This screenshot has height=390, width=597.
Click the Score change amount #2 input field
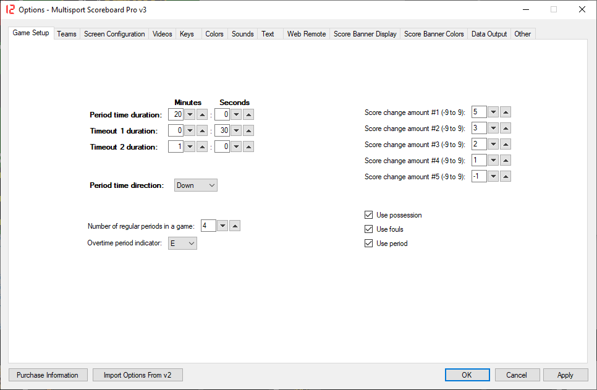(478, 128)
